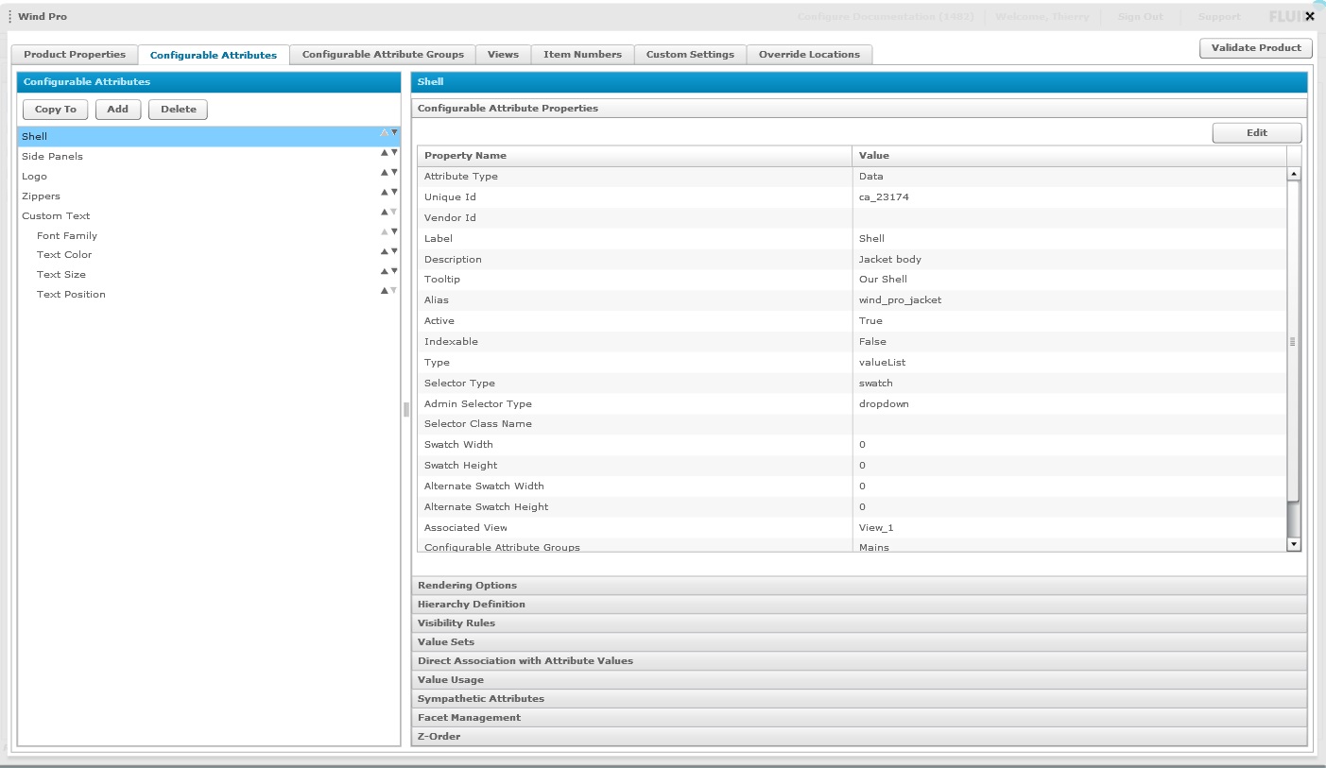Move Text Size attribute down
The width and height of the screenshot is (1326, 768).
394,271
